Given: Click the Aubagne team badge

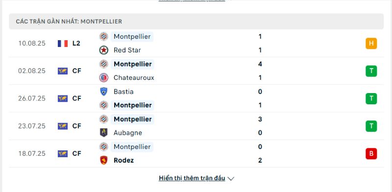Looking at the screenshot, I should click(x=103, y=133).
